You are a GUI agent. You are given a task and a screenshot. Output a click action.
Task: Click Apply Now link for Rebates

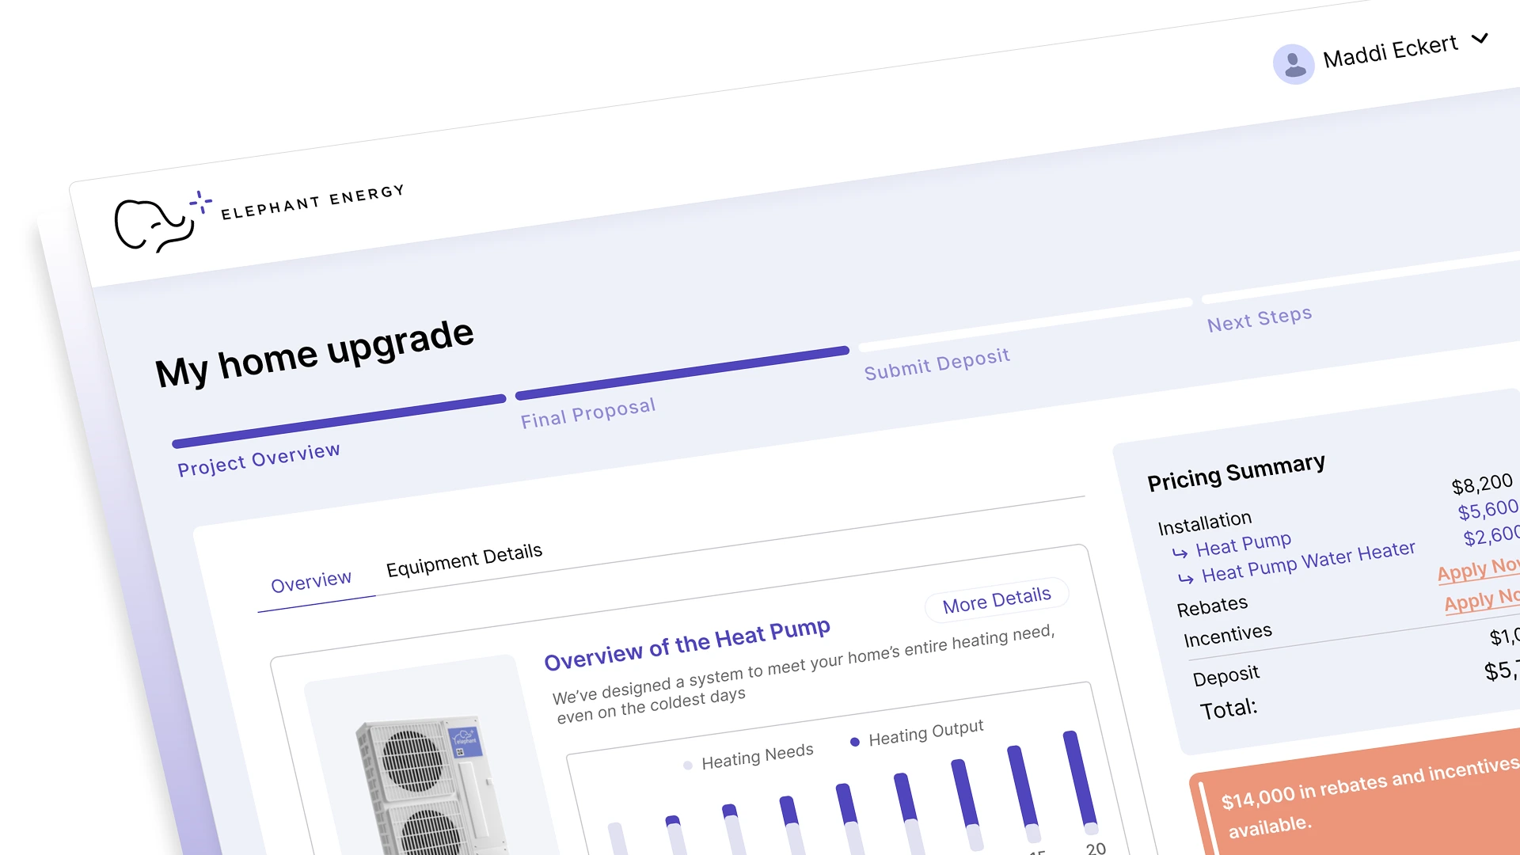click(1477, 569)
